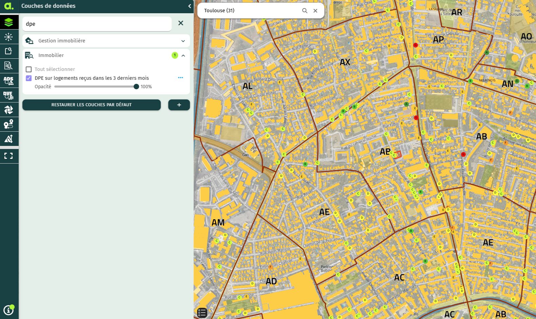Click red G marker on Avenue Frédéric Estèbe

(463, 154)
